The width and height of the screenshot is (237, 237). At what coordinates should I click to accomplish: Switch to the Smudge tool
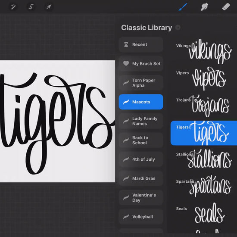(x=204, y=7)
